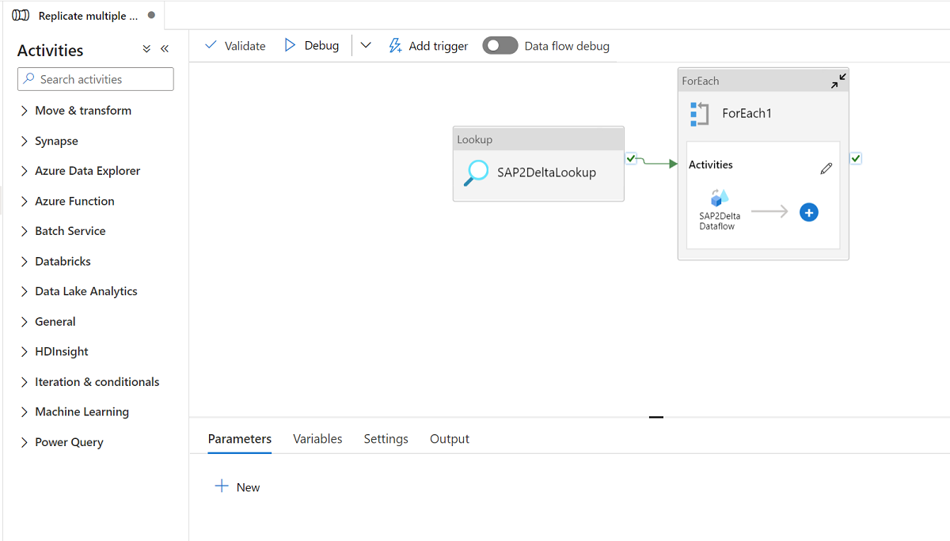Add a trigger to the pipeline
This screenshot has width=950, height=541.
click(428, 45)
